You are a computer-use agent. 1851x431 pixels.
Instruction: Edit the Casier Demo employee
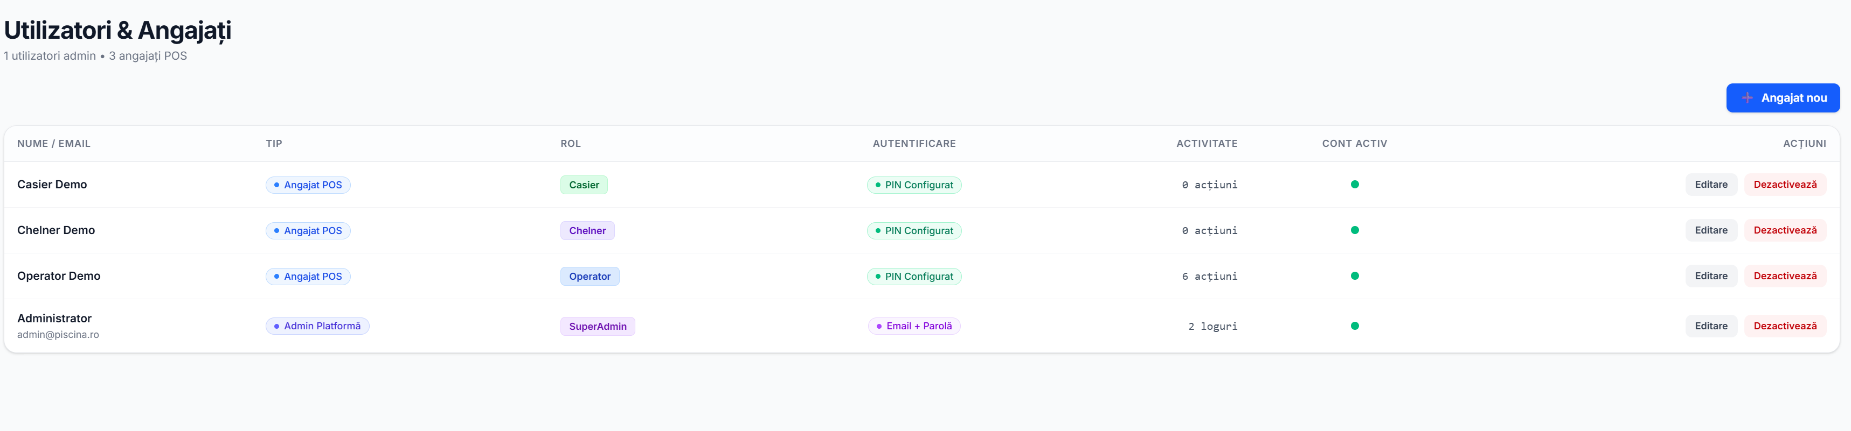coord(1711,185)
